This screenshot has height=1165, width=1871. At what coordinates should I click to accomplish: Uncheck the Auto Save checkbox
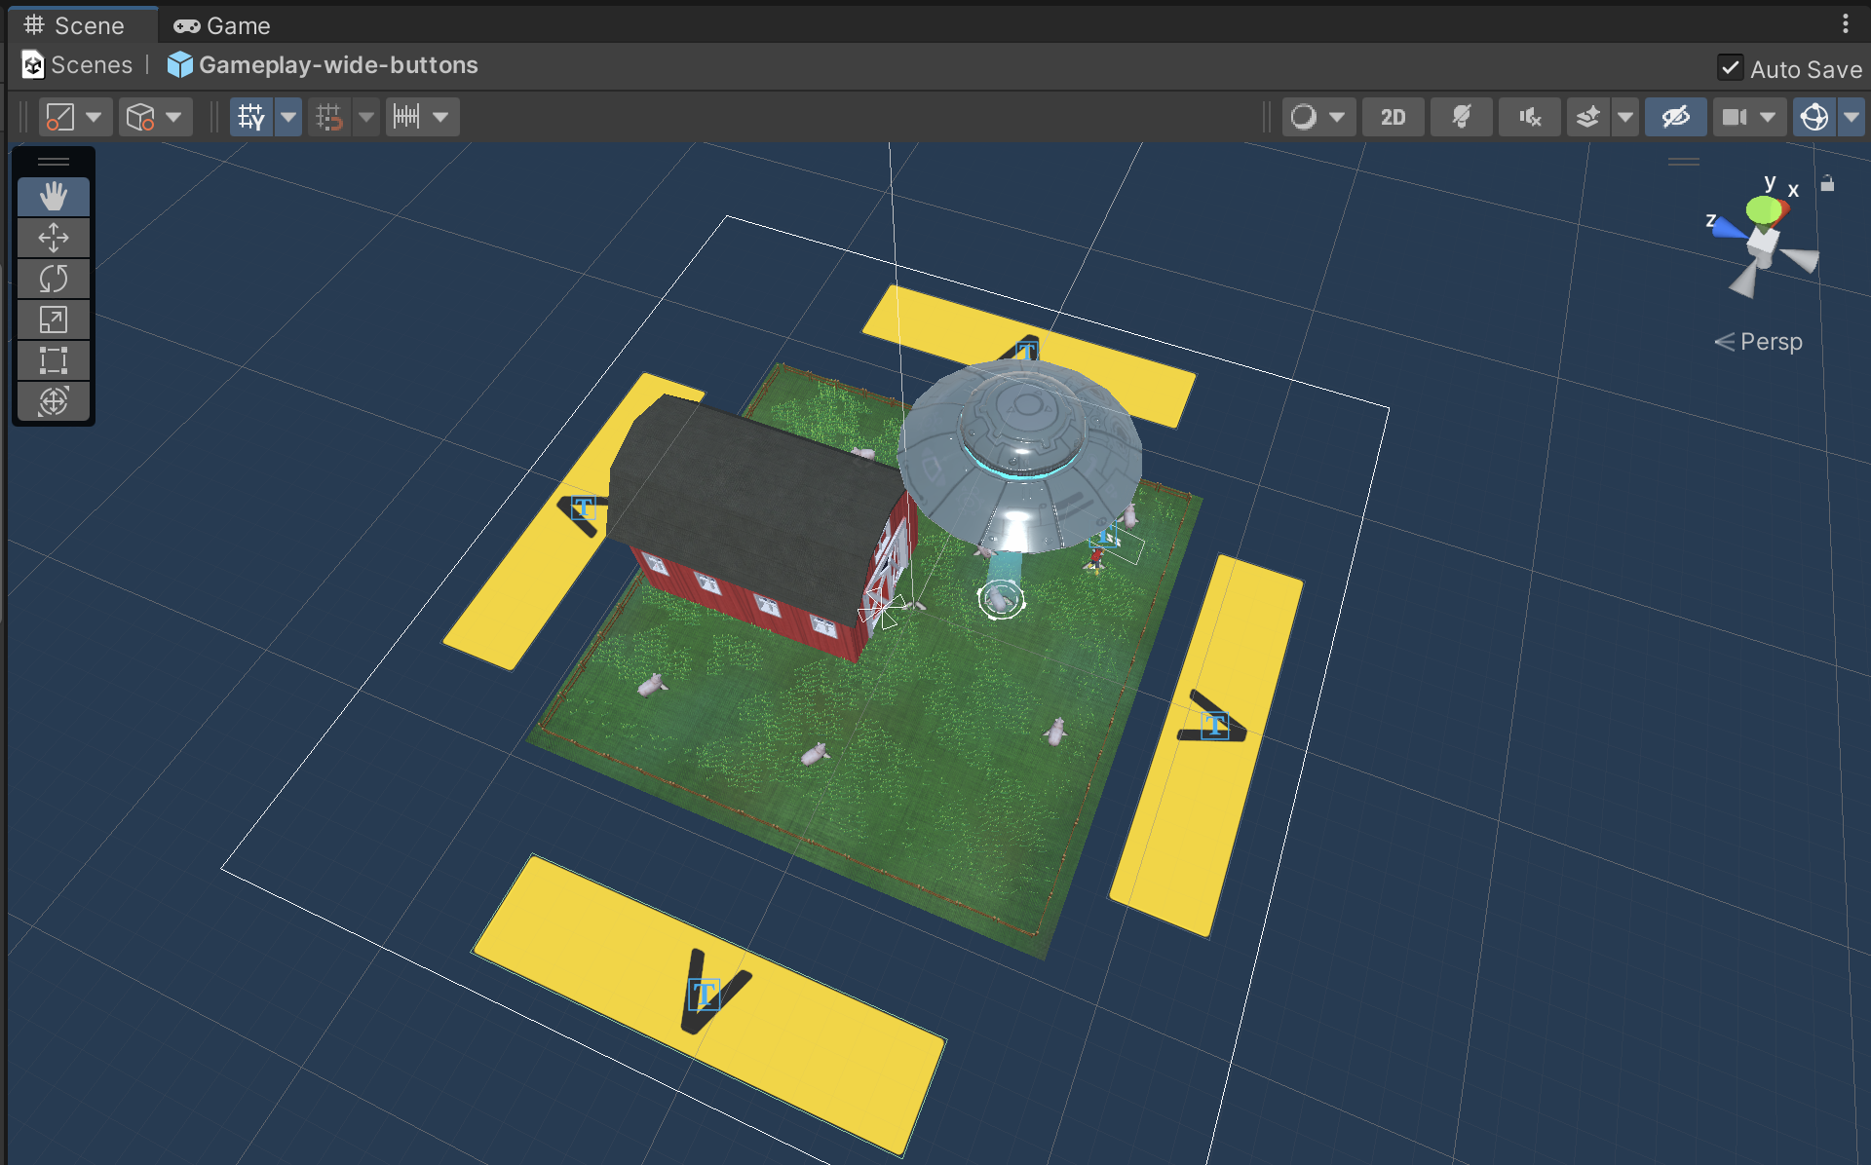[x=1730, y=68]
